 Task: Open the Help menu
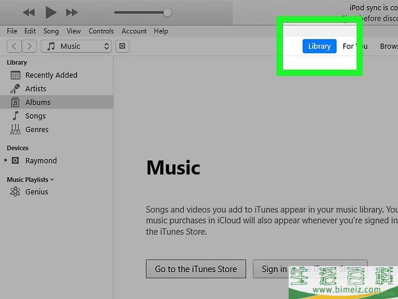click(x=161, y=31)
